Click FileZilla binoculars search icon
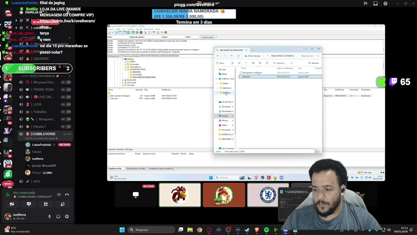This screenshot has width=417, height=235. tap(165, 33)
